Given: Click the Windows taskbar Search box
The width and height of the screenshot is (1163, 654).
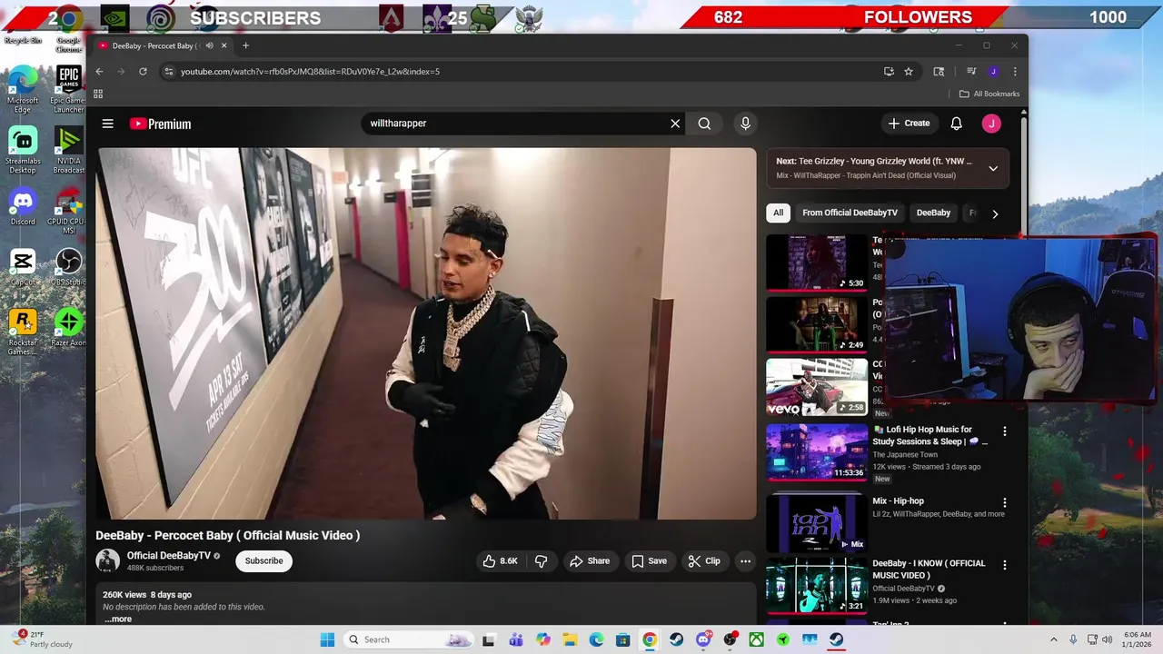Looking at the screenshot, I should (410, 639).
